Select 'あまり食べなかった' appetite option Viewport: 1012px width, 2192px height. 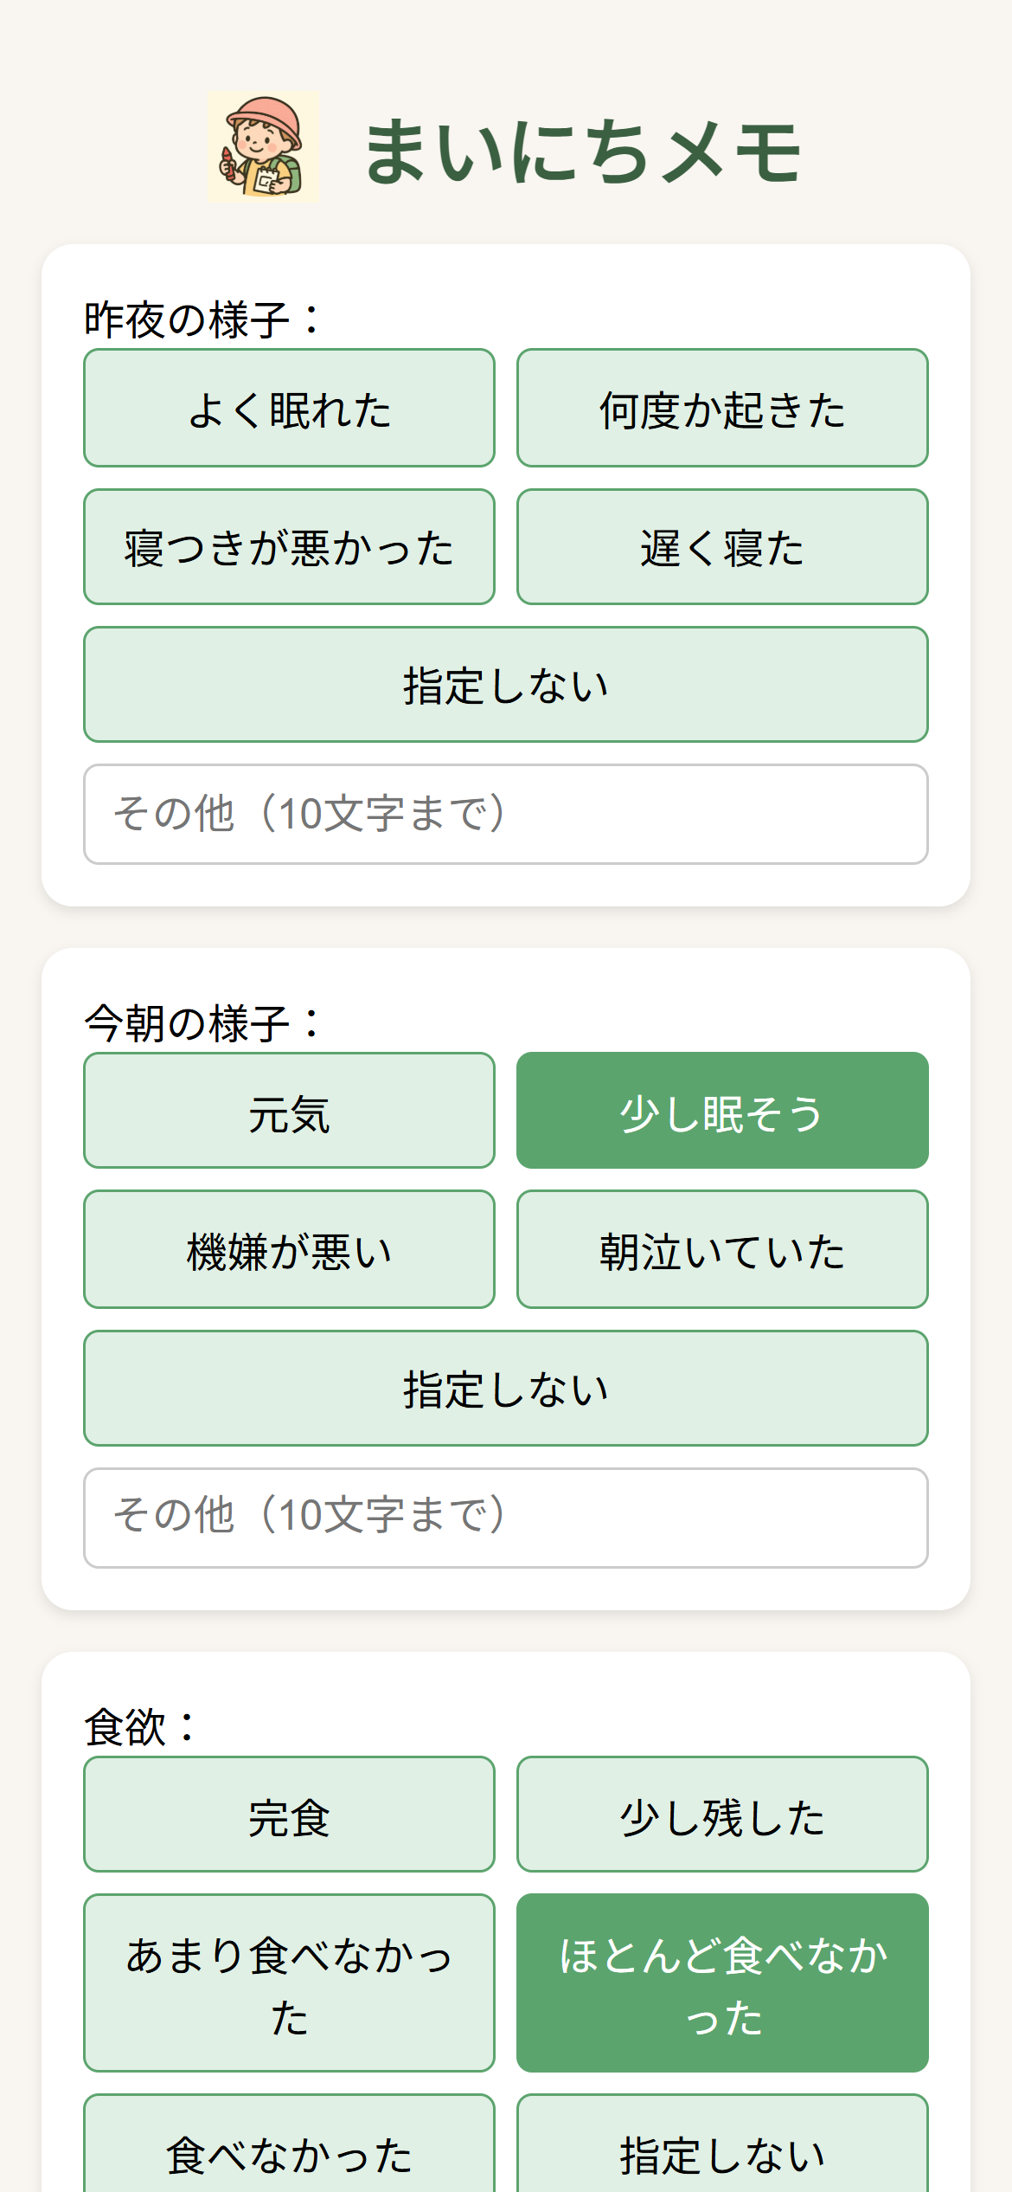(289, 1983)
